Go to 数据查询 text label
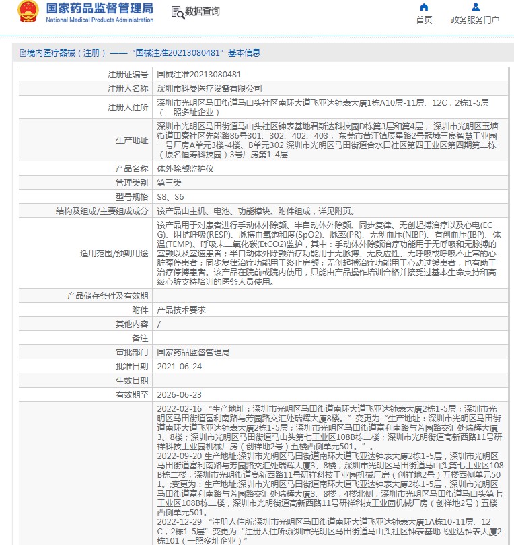Screen dimensions: 514x545 coord(203,12)
